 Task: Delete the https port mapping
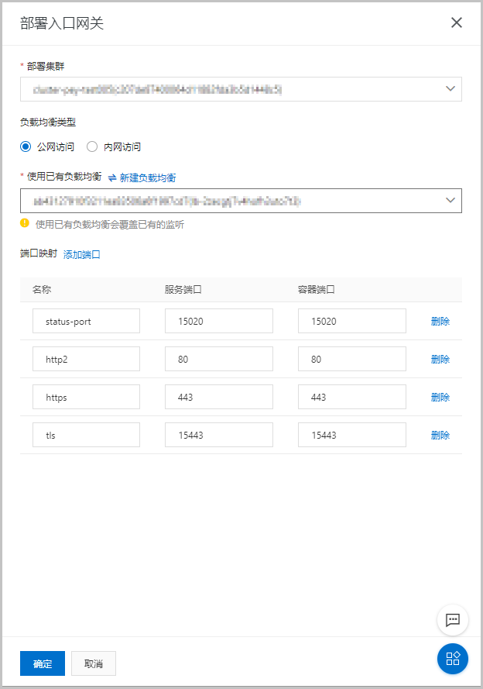point(440,398)
